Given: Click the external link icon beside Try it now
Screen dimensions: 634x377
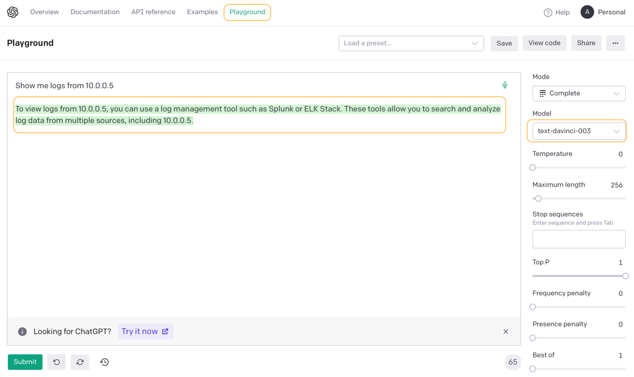Looking at the screenshot, I should [165, 331].
